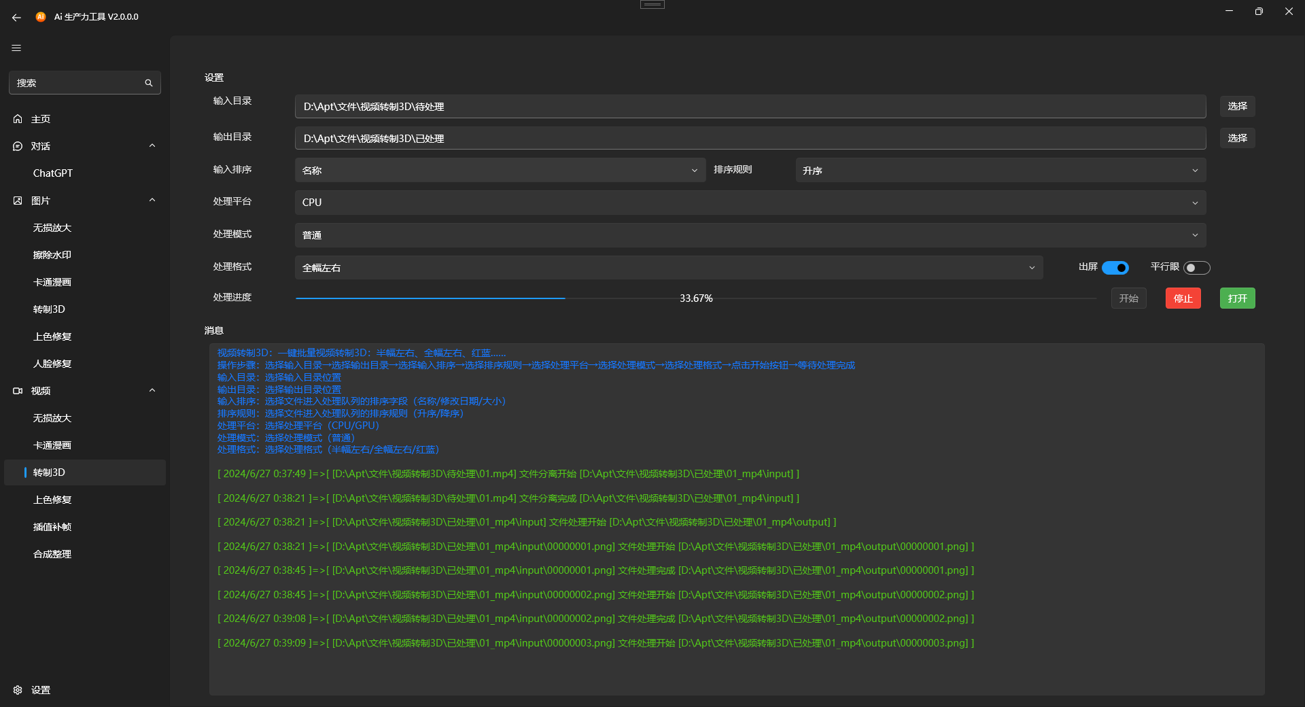Click the 0:39:08 00000002.png 文件处理完成 log line
This screenshot has height=707, width=1305.
(x=596, y=619)
